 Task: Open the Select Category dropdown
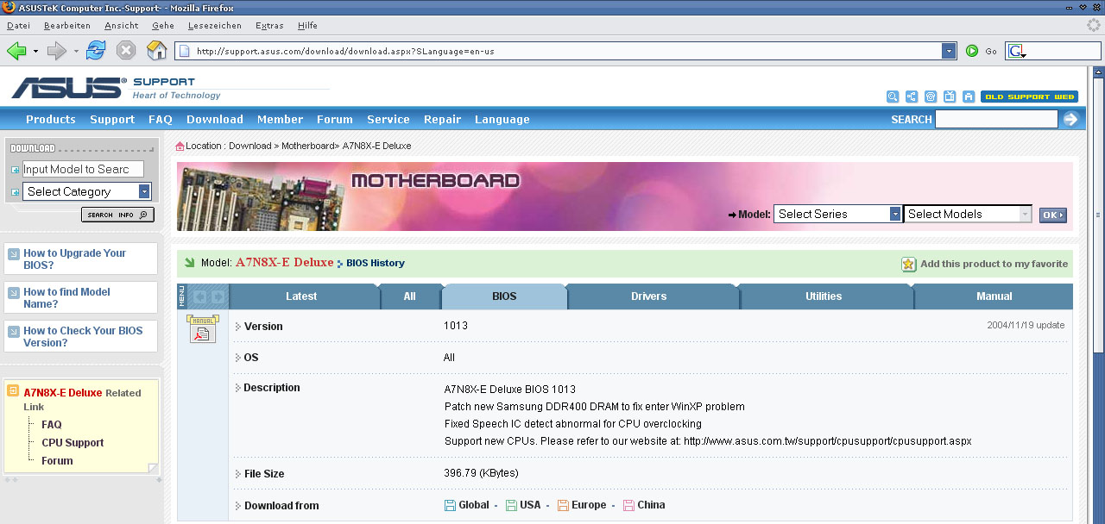click(144, 191)
